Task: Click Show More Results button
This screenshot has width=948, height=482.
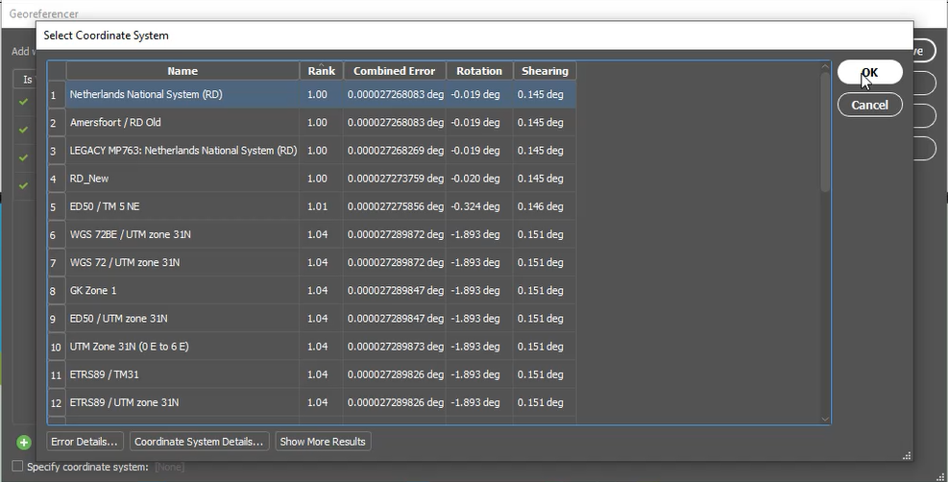Action: tap(322, 442)
